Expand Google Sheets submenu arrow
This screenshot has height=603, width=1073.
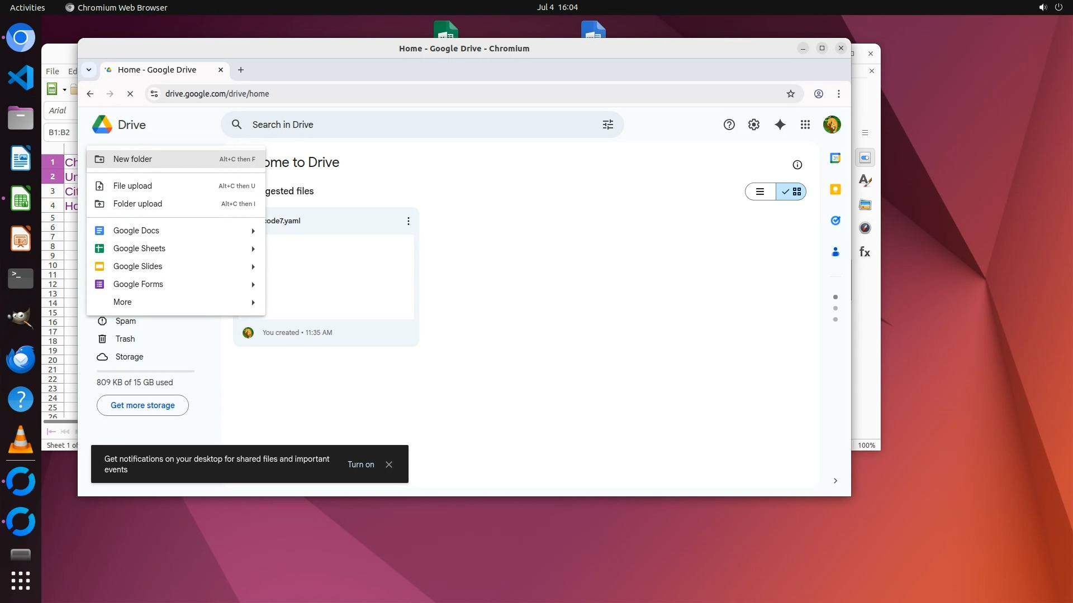tap(253, 248)
